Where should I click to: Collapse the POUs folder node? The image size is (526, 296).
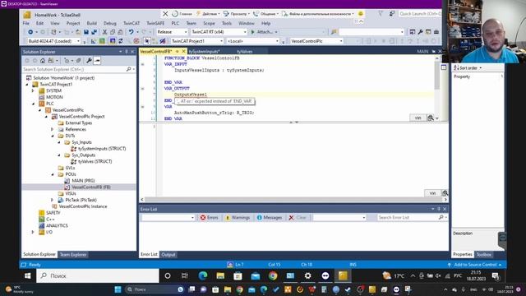pos(53,174)
